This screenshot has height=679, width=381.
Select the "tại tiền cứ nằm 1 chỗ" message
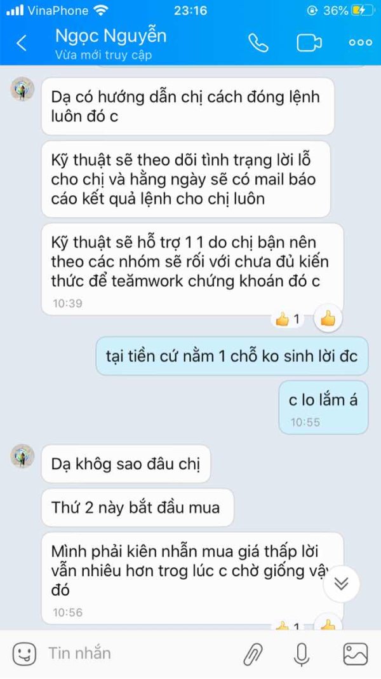coord(232,356)
